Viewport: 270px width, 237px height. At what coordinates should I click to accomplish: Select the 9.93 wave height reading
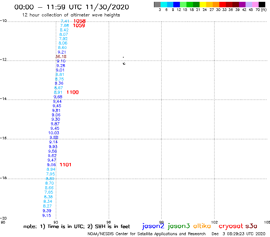point(53,147)
